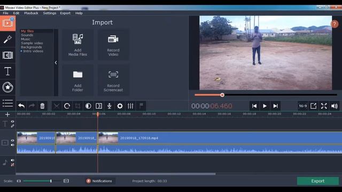Click Record Screencast button
This screenshot has height=192, width=342.
point(113,81)
